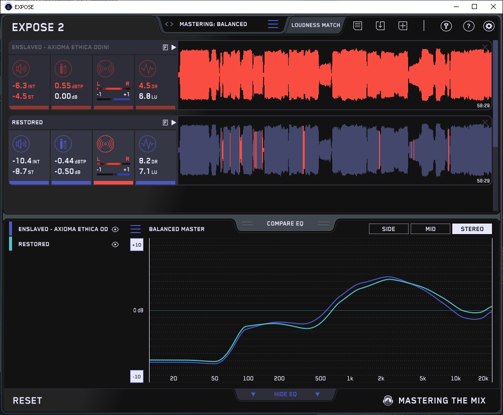This screenshot has width=503, height=415.
Task: Click the -10.4 INT loudness value
Action: tap(26, 161)
